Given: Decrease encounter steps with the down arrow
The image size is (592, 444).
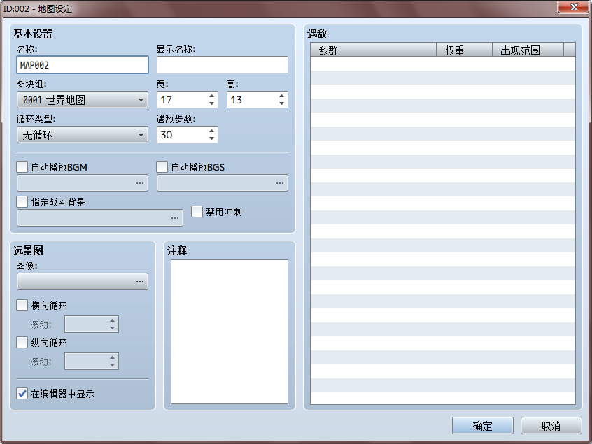Looking at the screenshot, I should pos(212,139).
